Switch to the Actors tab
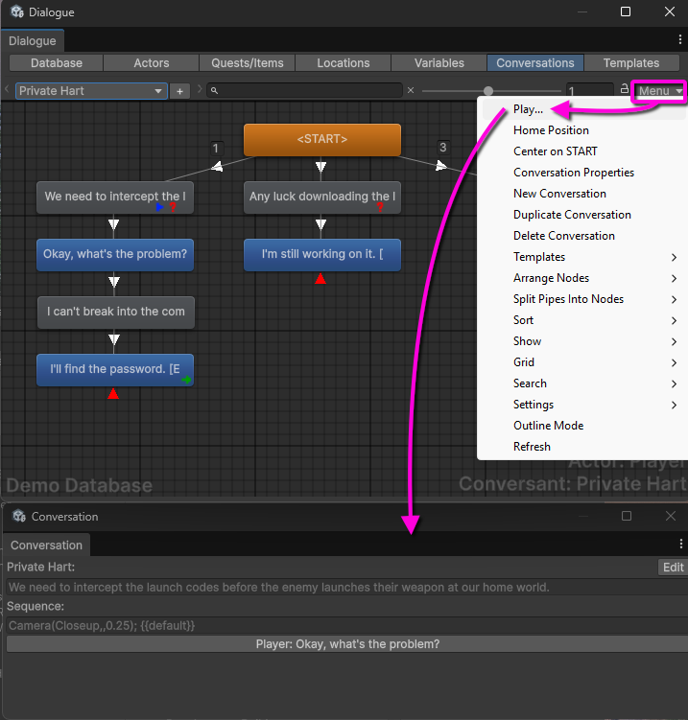 [x=152, y=63]
